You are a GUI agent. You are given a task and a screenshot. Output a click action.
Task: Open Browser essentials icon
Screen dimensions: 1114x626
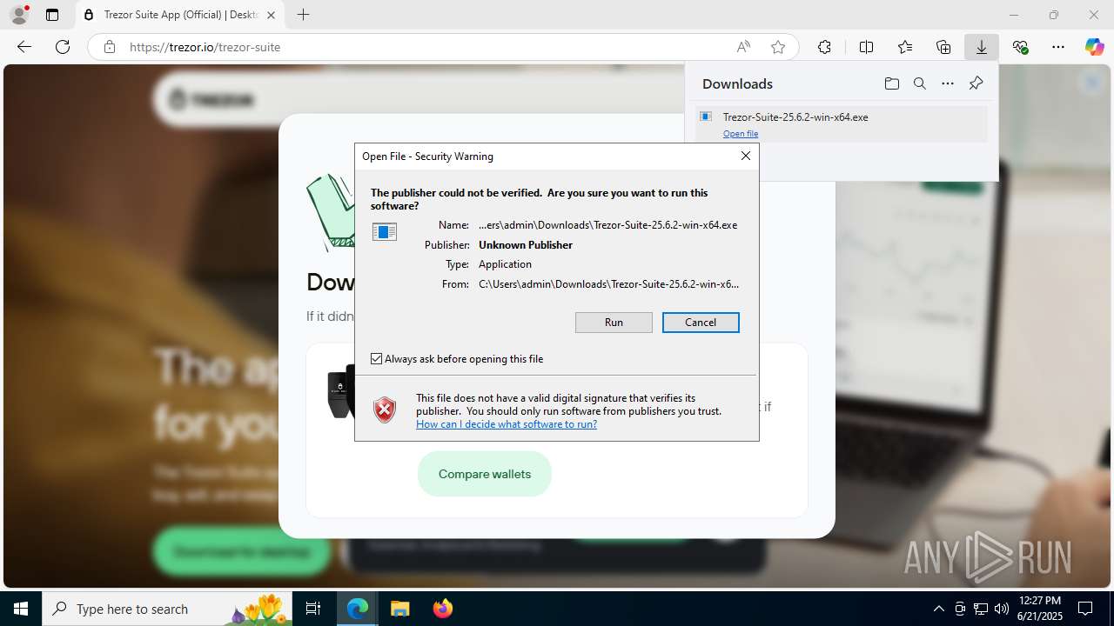[x=1020, y=47]
